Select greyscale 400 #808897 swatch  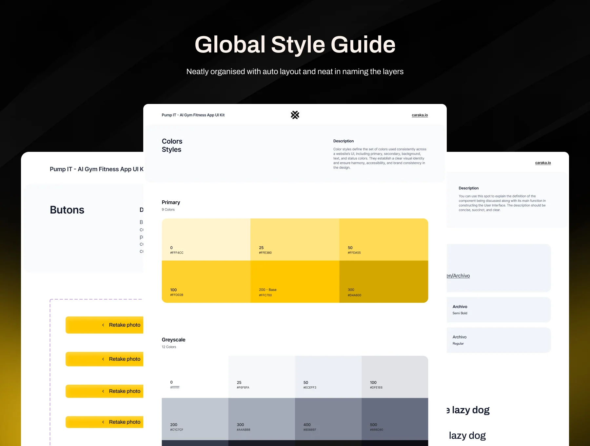[328, 419]
